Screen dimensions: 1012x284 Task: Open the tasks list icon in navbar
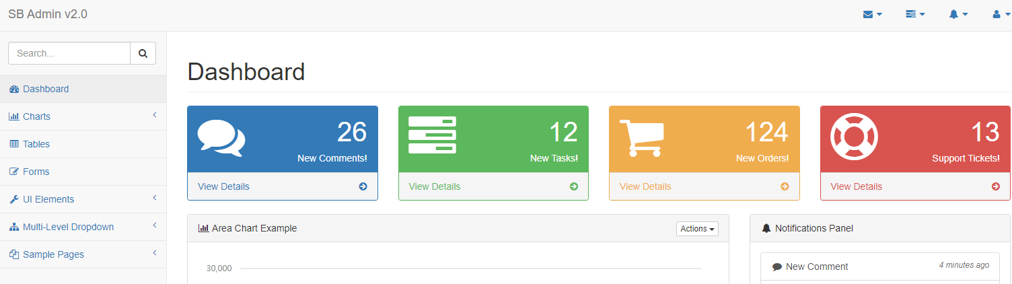coord(915,14)
